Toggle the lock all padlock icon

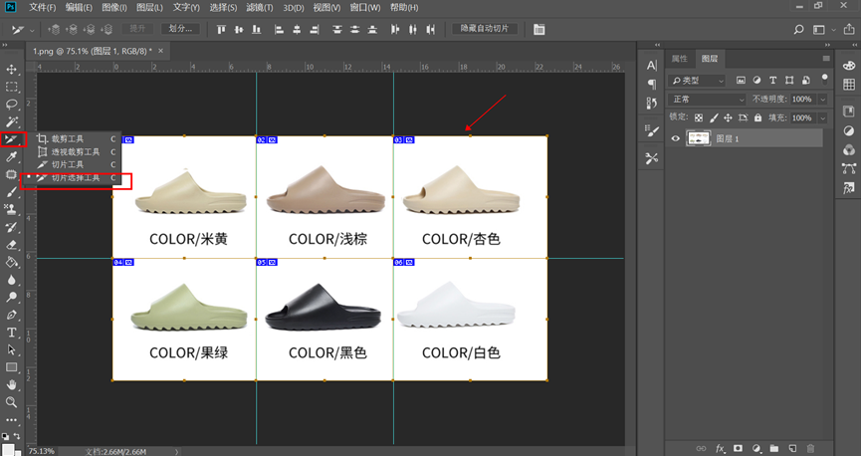[x=758, y=117]
